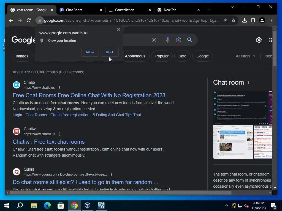The width and height of the screenshot is (282, 211).
Task: Go back using the browser back arrow
Action: click(x=11, y=20)
